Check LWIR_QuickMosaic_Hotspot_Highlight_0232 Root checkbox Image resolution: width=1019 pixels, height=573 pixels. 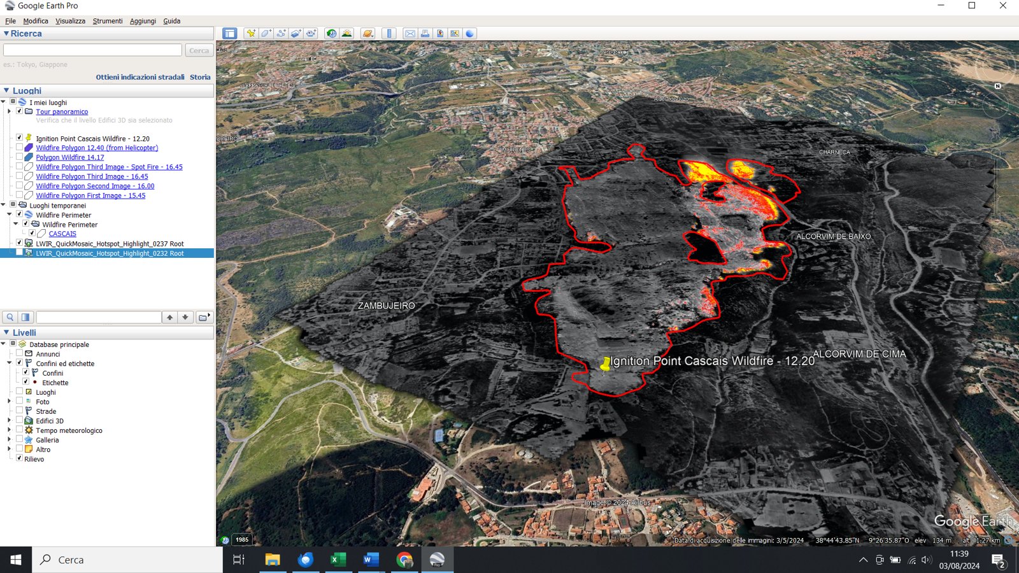click(x=19, y=252)
